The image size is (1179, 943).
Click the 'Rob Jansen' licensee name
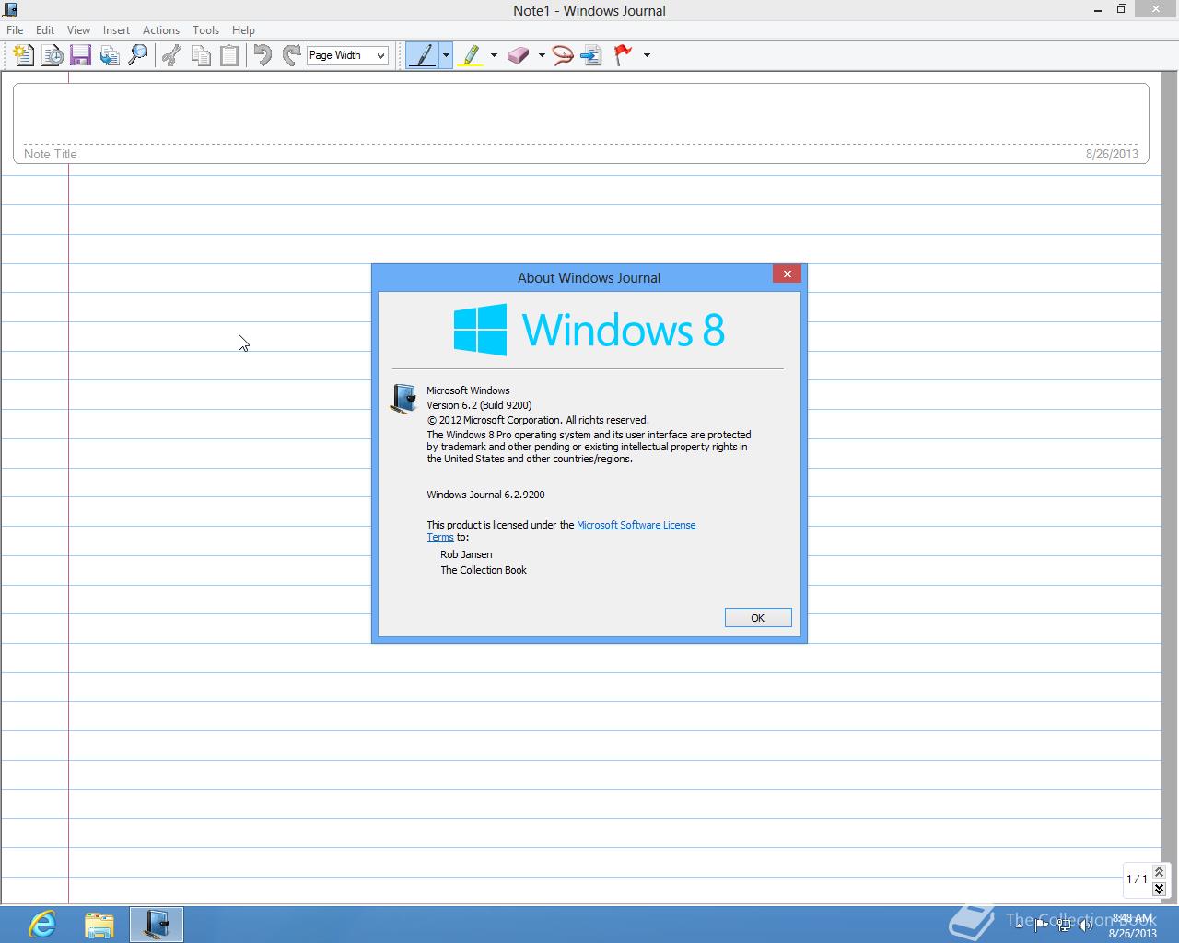click(466, 554)
